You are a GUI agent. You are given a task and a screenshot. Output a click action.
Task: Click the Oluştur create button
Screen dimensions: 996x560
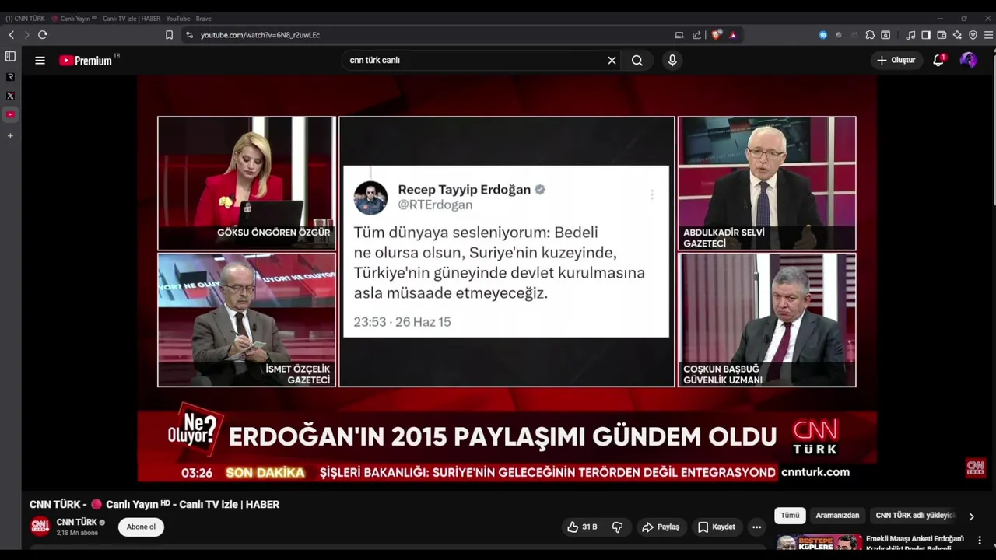tap(896, 60)
